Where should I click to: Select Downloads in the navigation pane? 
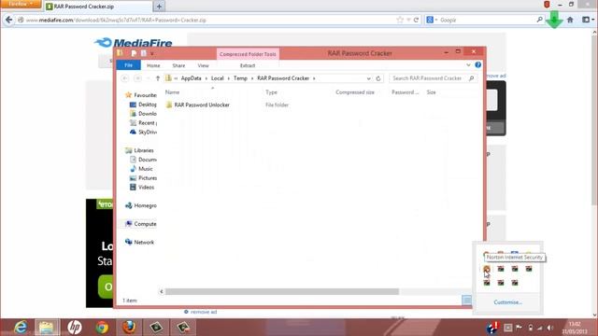click(x=143, y=114)
